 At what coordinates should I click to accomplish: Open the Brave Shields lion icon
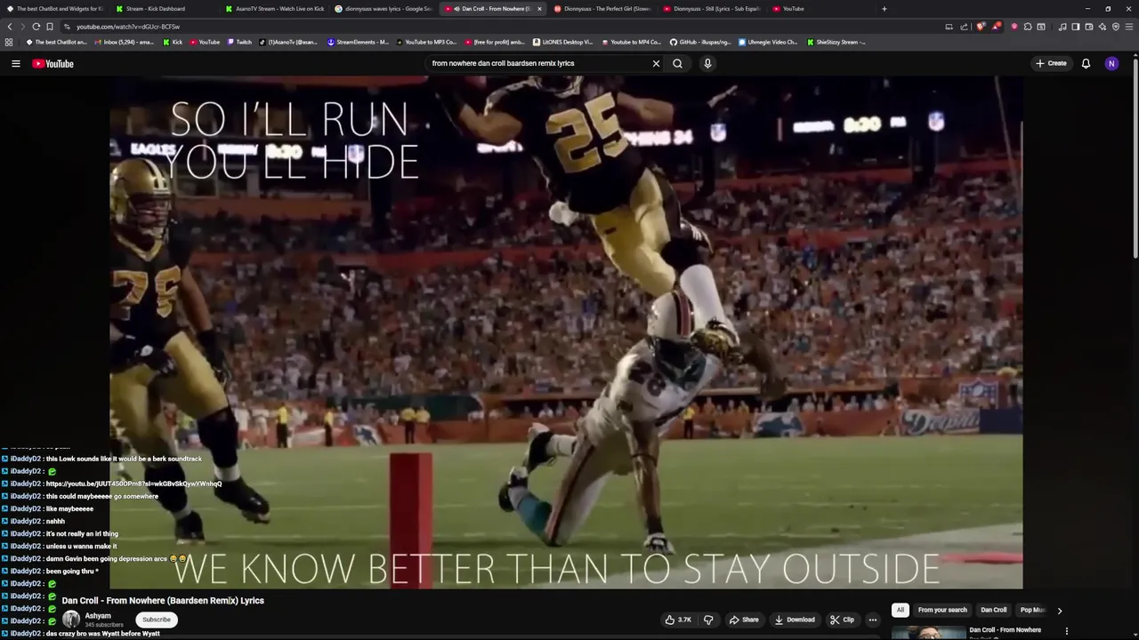click(981, 27)
